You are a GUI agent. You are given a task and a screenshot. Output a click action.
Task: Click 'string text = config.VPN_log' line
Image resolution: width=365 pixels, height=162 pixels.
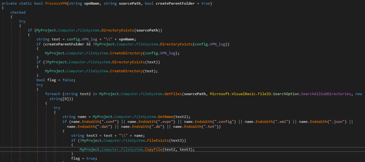86,39
